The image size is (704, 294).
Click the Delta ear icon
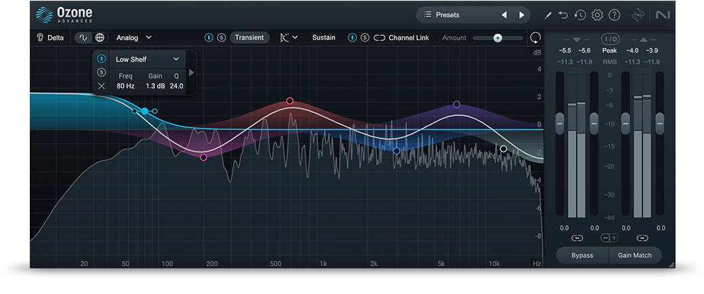(x=39, y=38)
